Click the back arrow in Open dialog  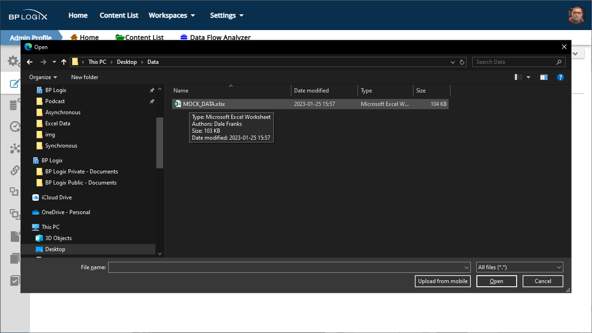click(30, 62)
